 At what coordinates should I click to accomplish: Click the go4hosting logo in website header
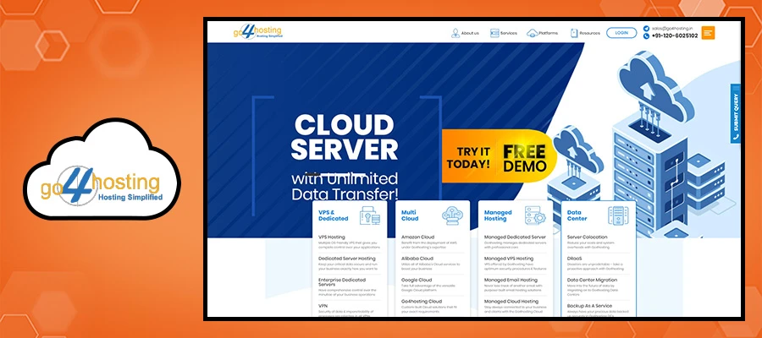(x=257, y=31)
